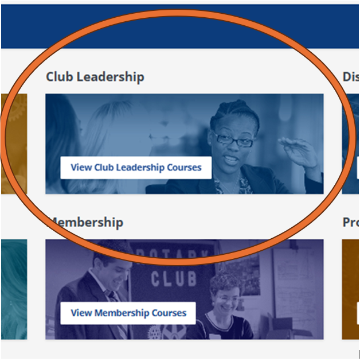Click the View Club Leadership Courses button
Image resolution: width=360 pixels, height=361 pixels.
[136, 168]
